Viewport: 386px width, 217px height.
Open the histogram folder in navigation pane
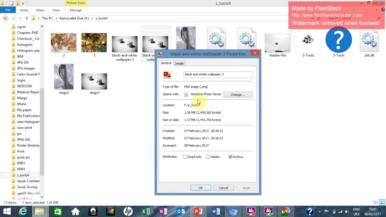point(25,45)
